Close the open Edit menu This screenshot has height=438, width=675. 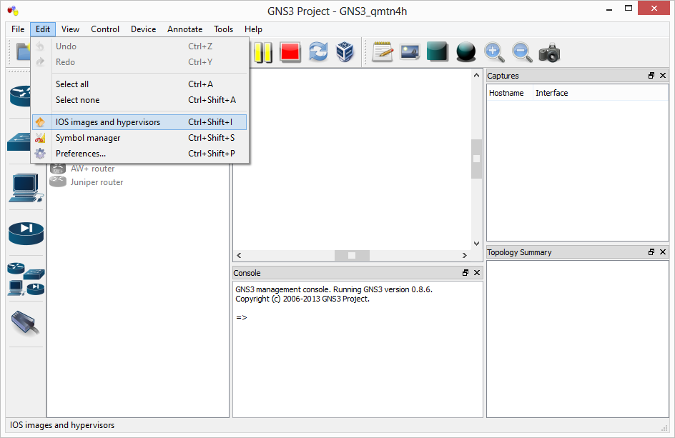(43, 29)
